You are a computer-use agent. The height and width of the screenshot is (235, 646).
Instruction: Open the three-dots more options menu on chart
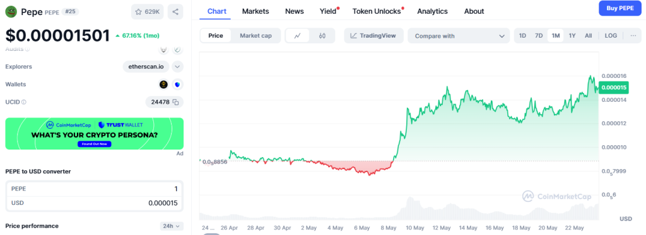(x=633, y=36)
